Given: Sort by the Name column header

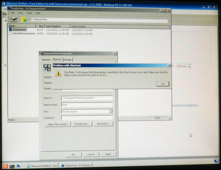Looking at the screenshot, I should tap(22, 26).
